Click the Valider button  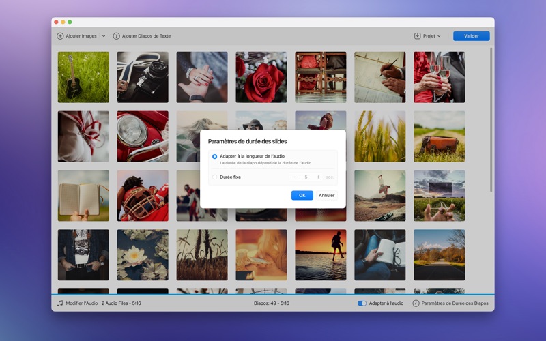(471, 36)
